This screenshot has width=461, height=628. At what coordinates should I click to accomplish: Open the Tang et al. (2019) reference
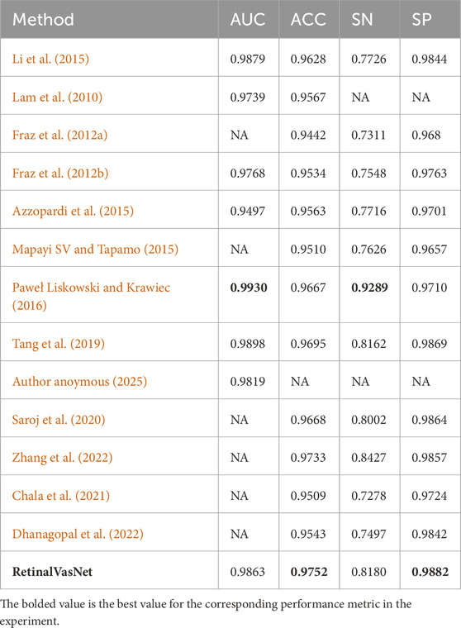pyautogui.click(x=59, y=343)
